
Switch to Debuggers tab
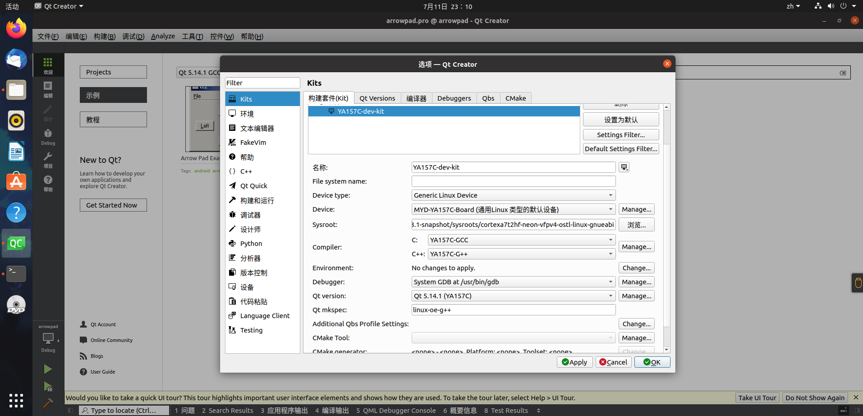click(454, 98)
